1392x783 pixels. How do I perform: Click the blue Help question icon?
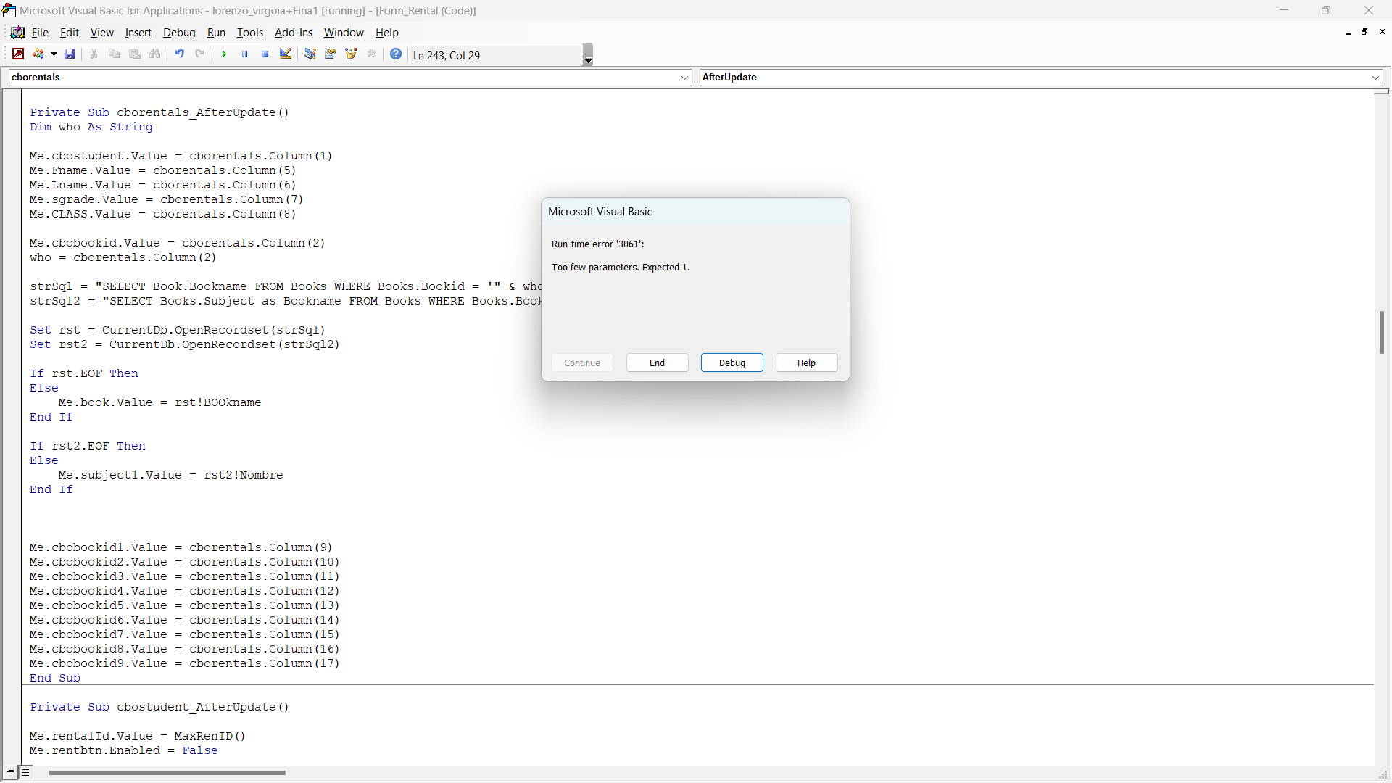click(x=396, y=54)
